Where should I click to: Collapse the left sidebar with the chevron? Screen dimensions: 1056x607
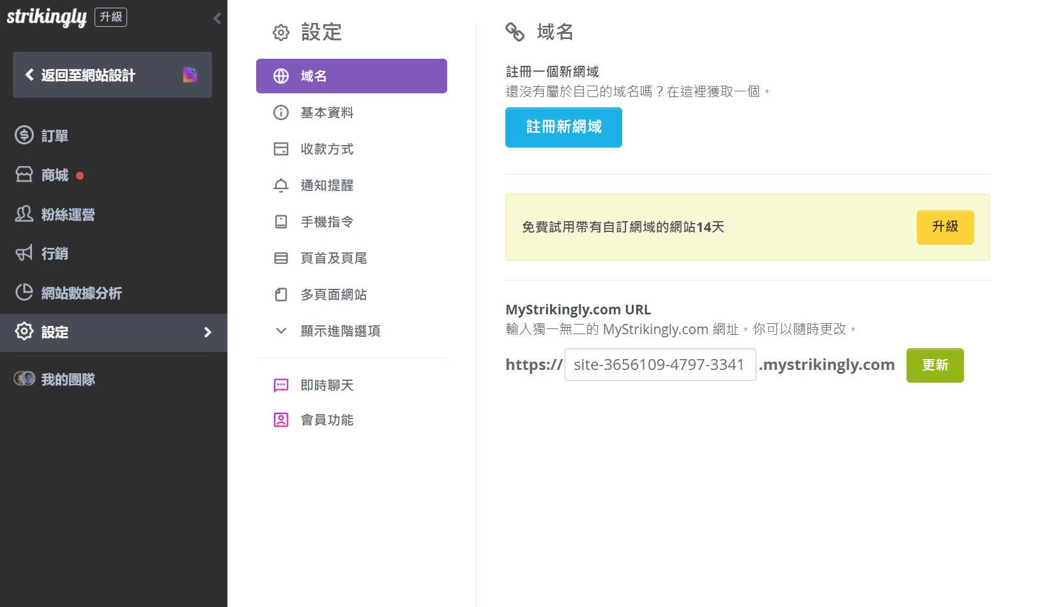217,18
